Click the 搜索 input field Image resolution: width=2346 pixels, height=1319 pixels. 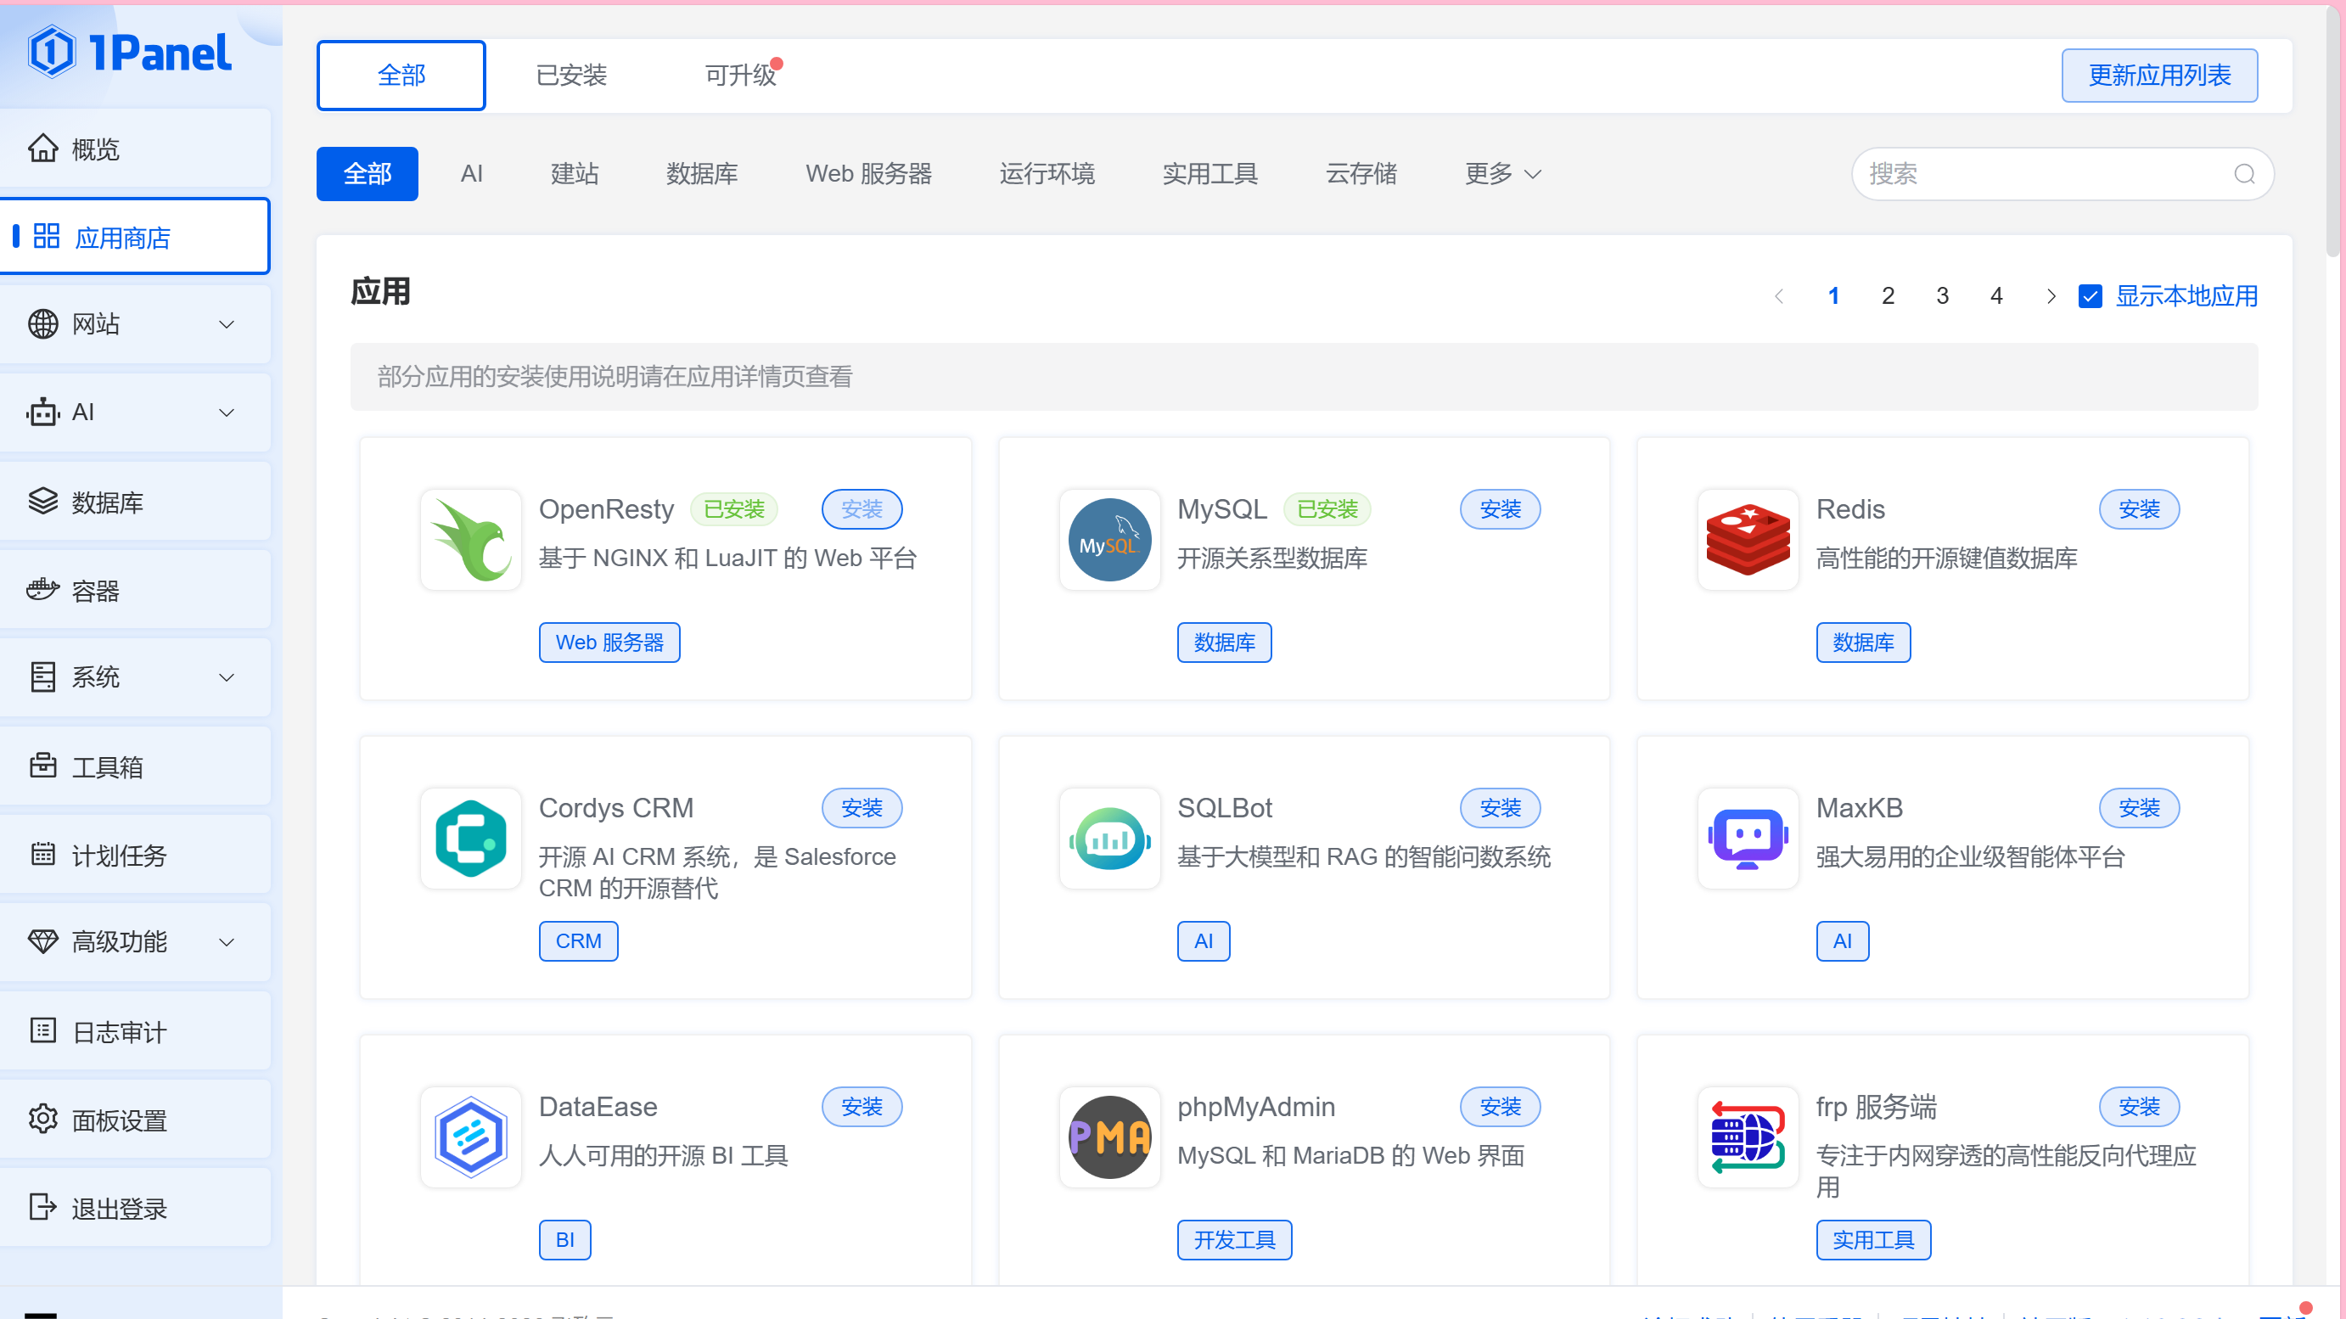click(2040, 174)
